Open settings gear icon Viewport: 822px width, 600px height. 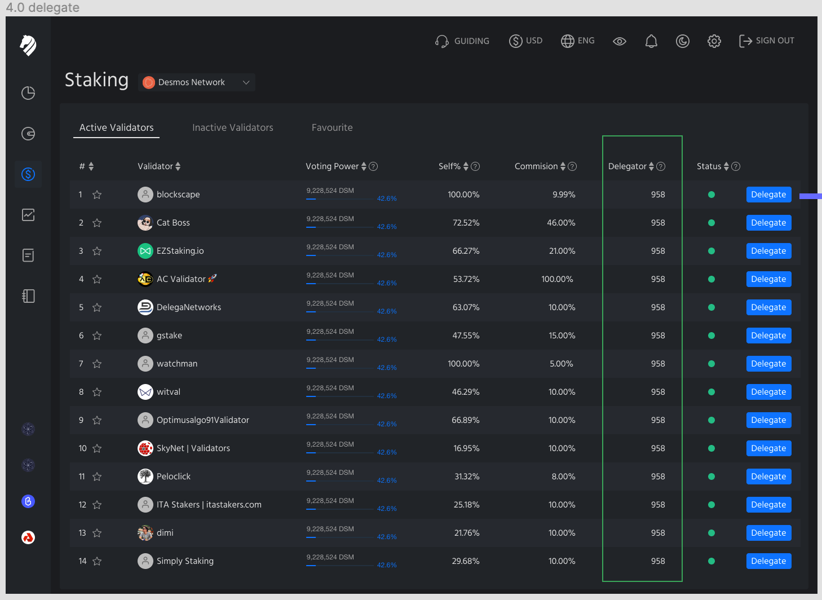pos(714,41)
